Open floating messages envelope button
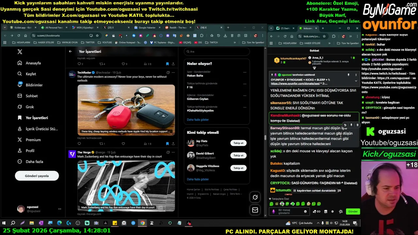The width and height of the screenshot is (418, 235). 255,210
